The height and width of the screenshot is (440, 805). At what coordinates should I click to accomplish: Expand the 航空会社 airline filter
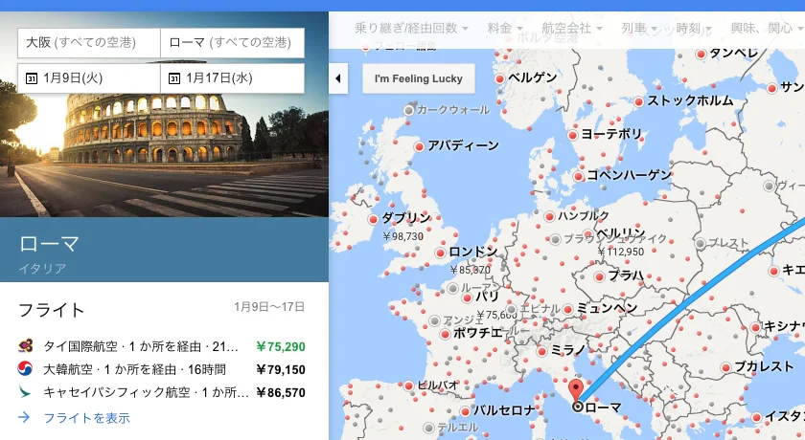coord(572,29)
